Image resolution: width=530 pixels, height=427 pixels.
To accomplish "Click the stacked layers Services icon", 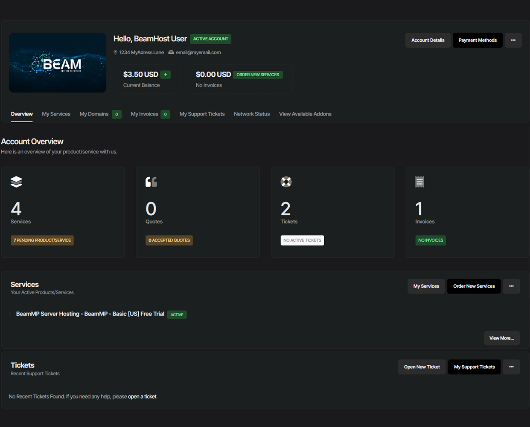I will (16, 182).
